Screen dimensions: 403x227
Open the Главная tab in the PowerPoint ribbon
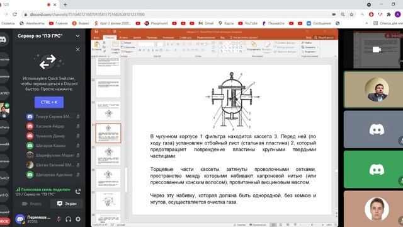[x=110, y=38]
